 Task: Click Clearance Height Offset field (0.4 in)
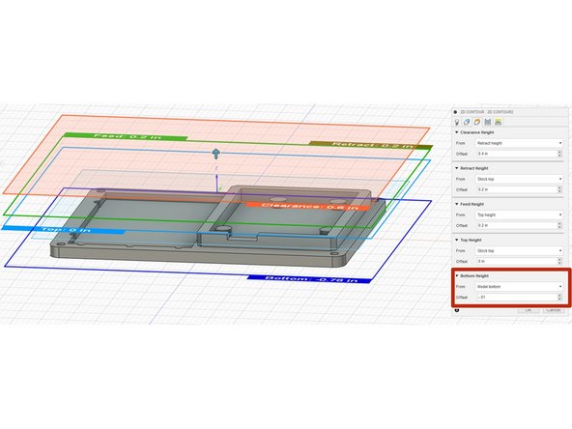[x=517, y=154]
